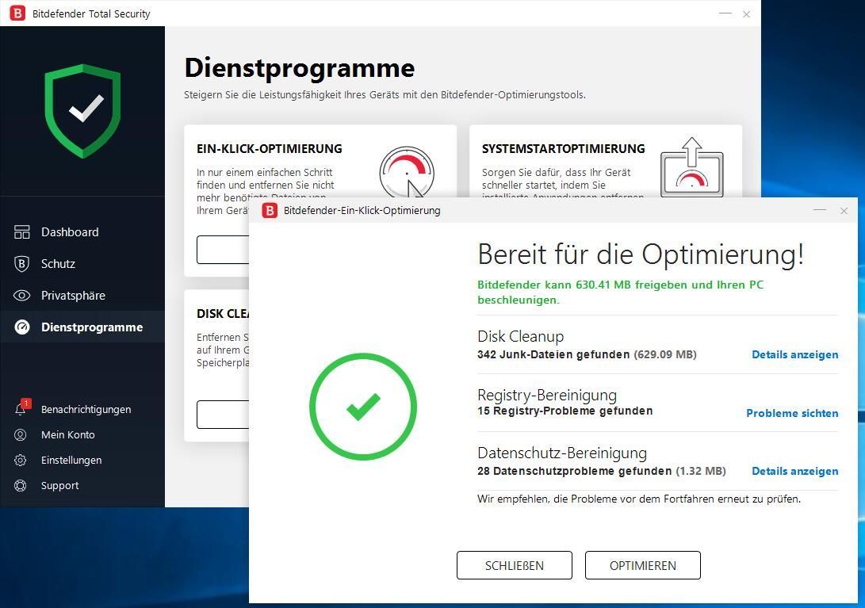The height and width of the screenshot is (608, 865).
Task: Show Disk Cleanup details via Details anzeigen
Action: [794, 354]
